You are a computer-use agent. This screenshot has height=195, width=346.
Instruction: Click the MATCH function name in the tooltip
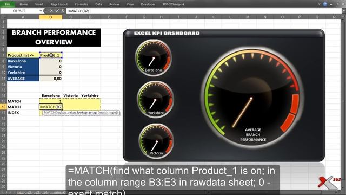click(49, 113)
